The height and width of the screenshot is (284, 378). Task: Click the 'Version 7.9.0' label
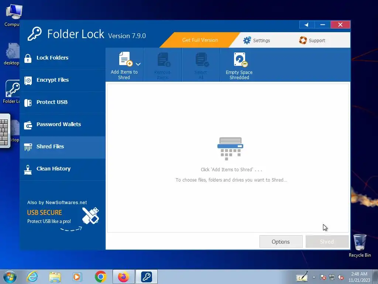pos(127,36)
